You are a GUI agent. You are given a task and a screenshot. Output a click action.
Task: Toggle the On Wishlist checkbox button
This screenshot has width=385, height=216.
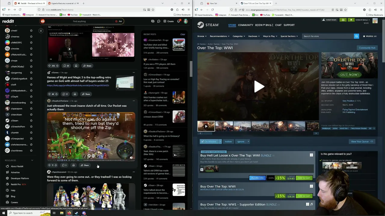209,141
